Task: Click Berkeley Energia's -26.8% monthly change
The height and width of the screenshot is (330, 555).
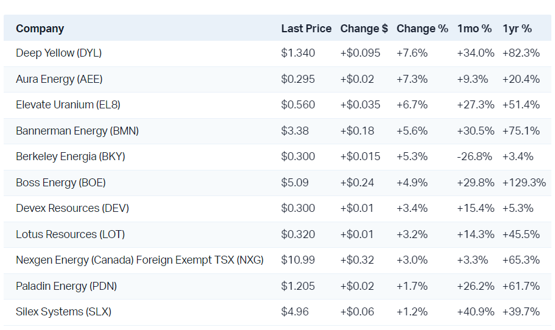Action: (475, 156)
